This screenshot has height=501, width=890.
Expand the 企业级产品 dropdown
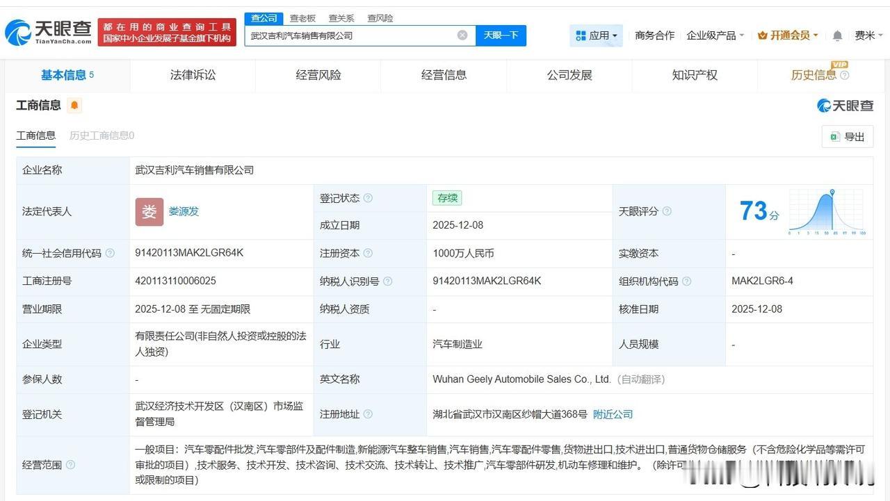coord(714,35)
